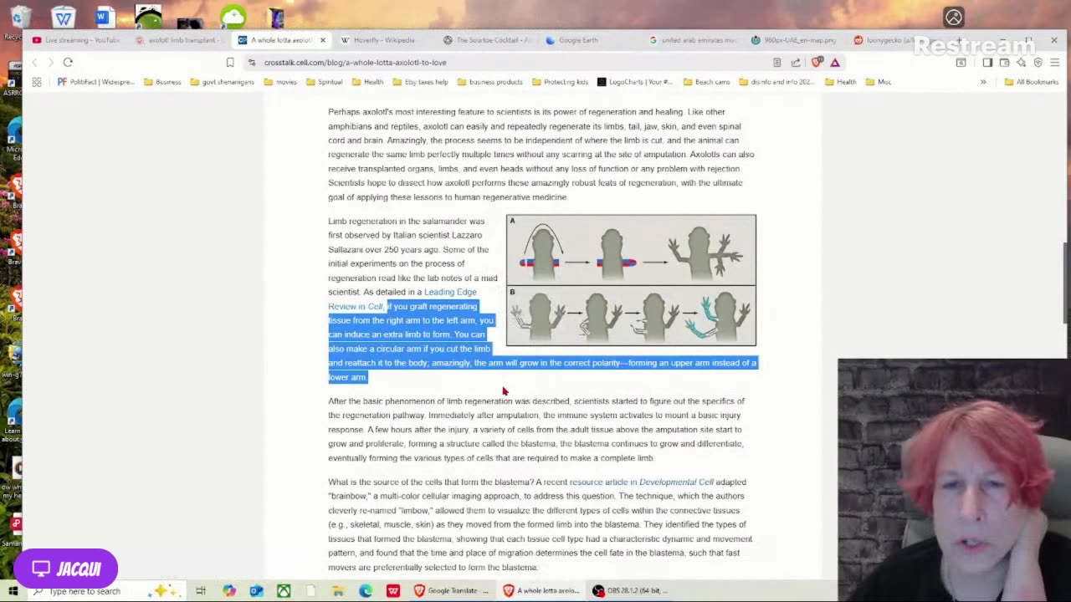Launch Microsoft Edge from the taskbar
1071x602 pixels.
366,591
